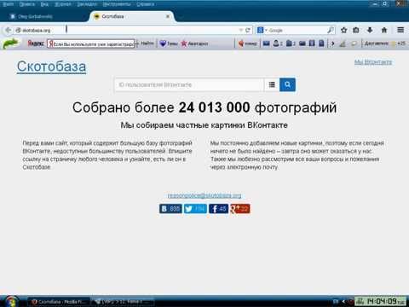
Task: Click the language indicator in system tray
Action: pos(336,301)
